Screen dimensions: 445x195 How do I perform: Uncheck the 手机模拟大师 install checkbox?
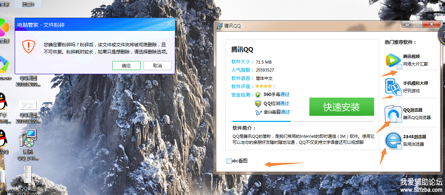[399, 93]
